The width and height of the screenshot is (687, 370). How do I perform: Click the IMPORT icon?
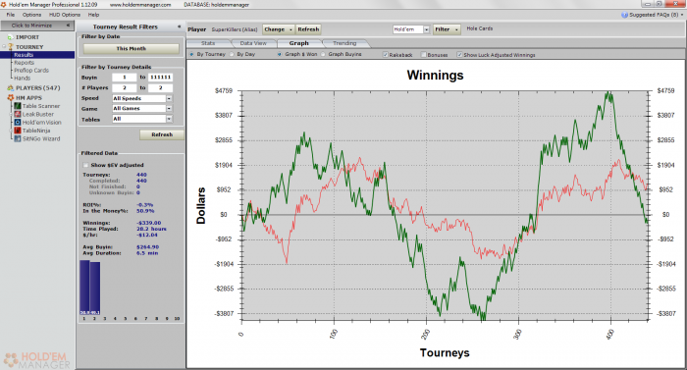11,37
